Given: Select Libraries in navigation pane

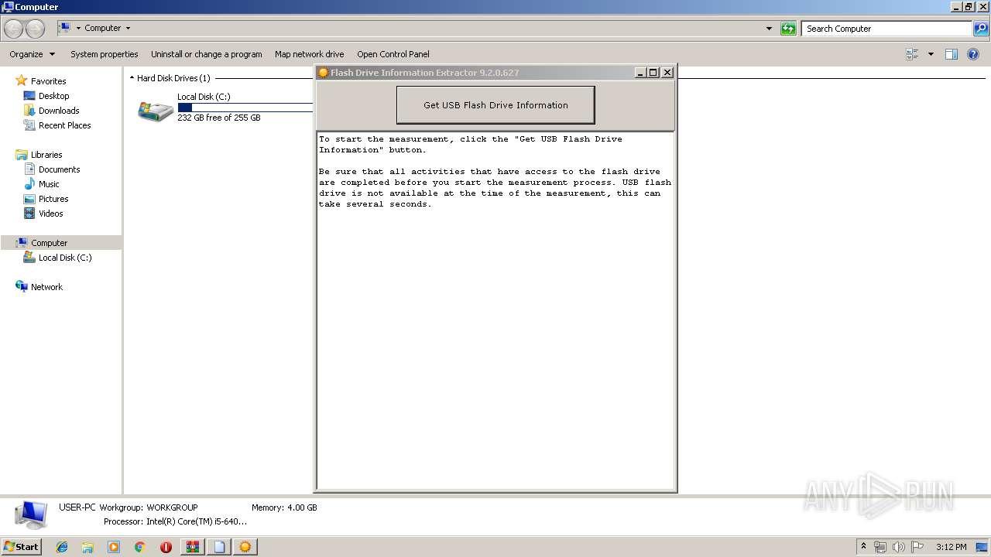Looking at the screenshot, I should [46, 155].
